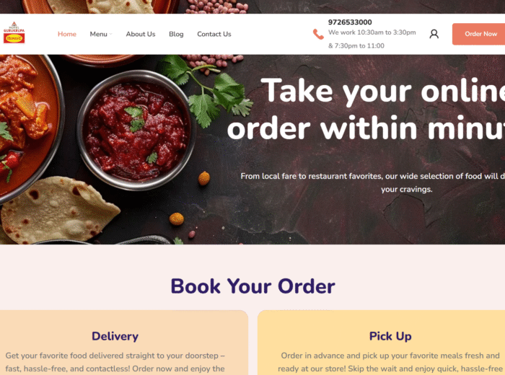Click the orange phone handset icon

318,34
